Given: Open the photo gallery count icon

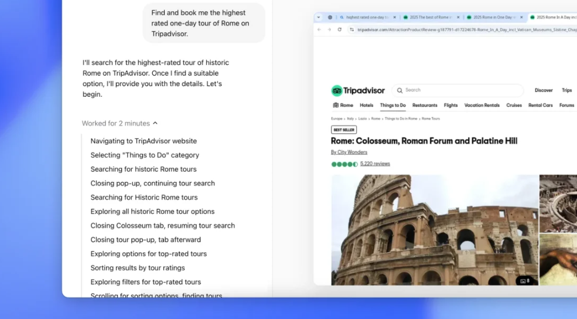Looking at the screenshot, I should [525, 281].
